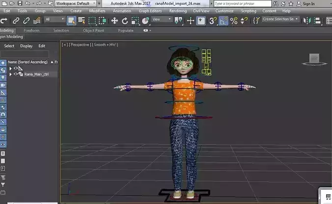Toggle Display Lights filter in Scene Explorer
Screen dimensions: 332x204
tap(3, 77)
